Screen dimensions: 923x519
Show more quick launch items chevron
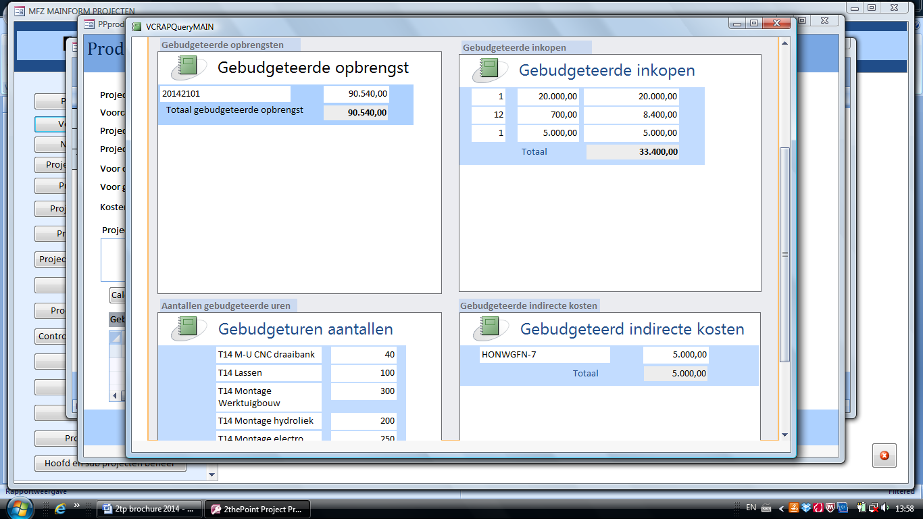tap(76, 504)
